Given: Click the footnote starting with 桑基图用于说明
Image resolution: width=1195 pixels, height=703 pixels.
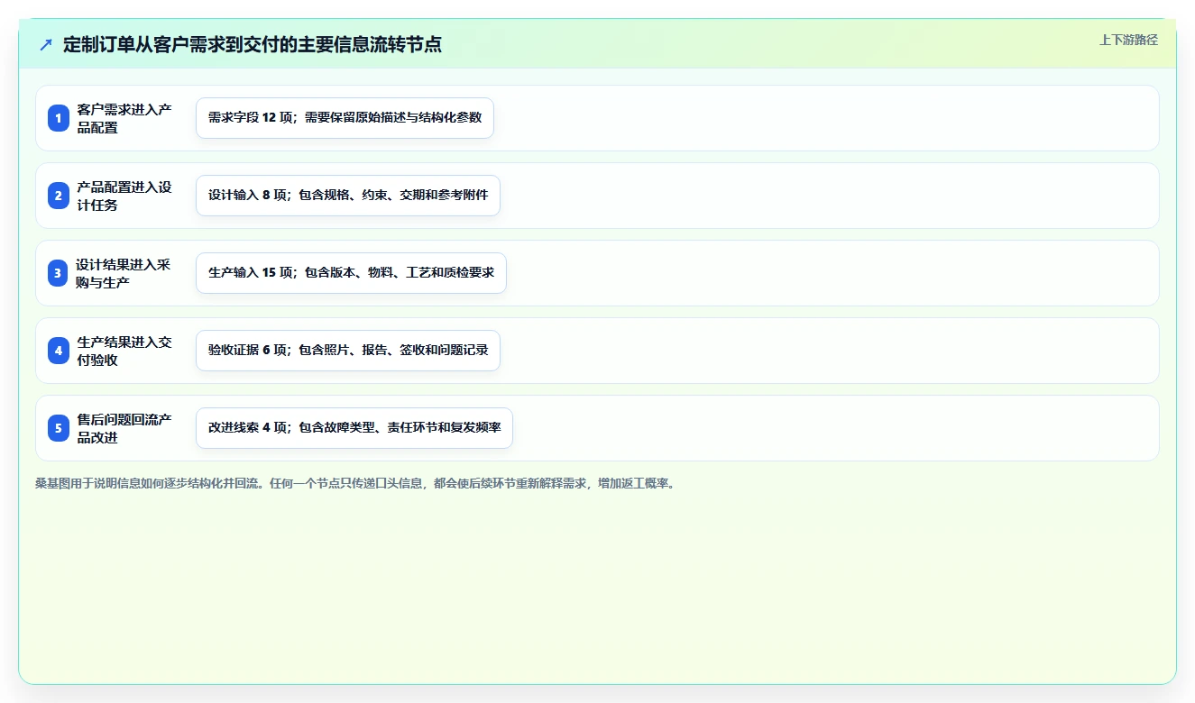Looking at the screenshot, I should pyautogui.click(x=355, y=483).
